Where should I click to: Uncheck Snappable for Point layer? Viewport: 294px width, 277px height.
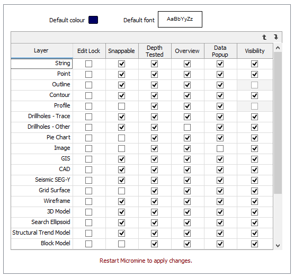tap(121, 74)
